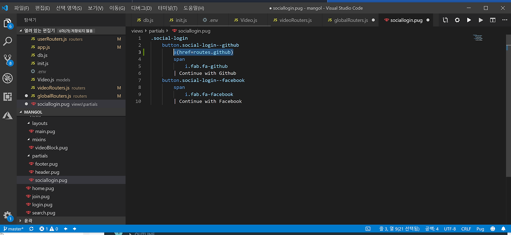This screenshot has width=511, height=235.
Task: Open home.pug in the file tree
Action: [x=71, y=188]
